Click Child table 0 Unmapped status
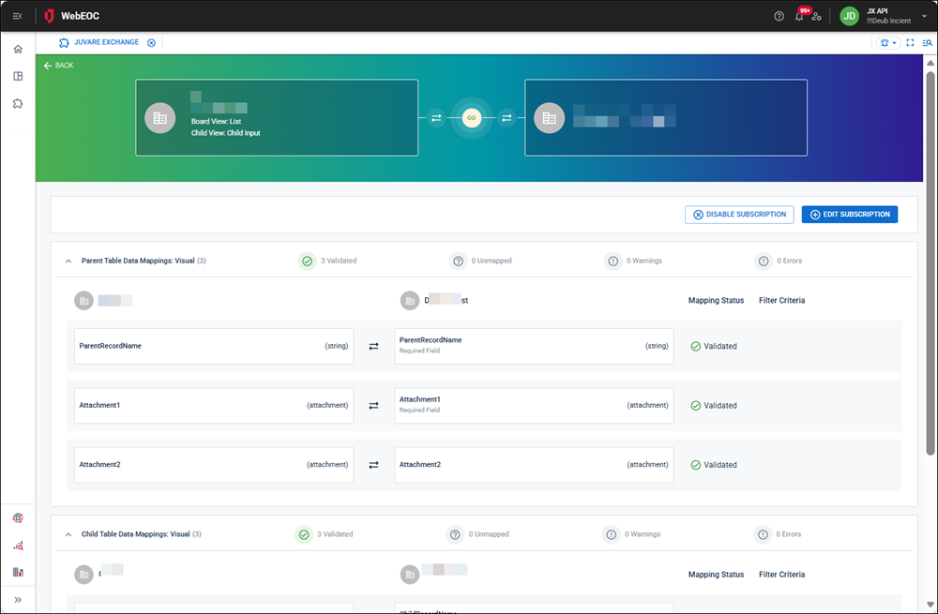The height and width of the screenshot is (614, 938). (x=477, y=534)
